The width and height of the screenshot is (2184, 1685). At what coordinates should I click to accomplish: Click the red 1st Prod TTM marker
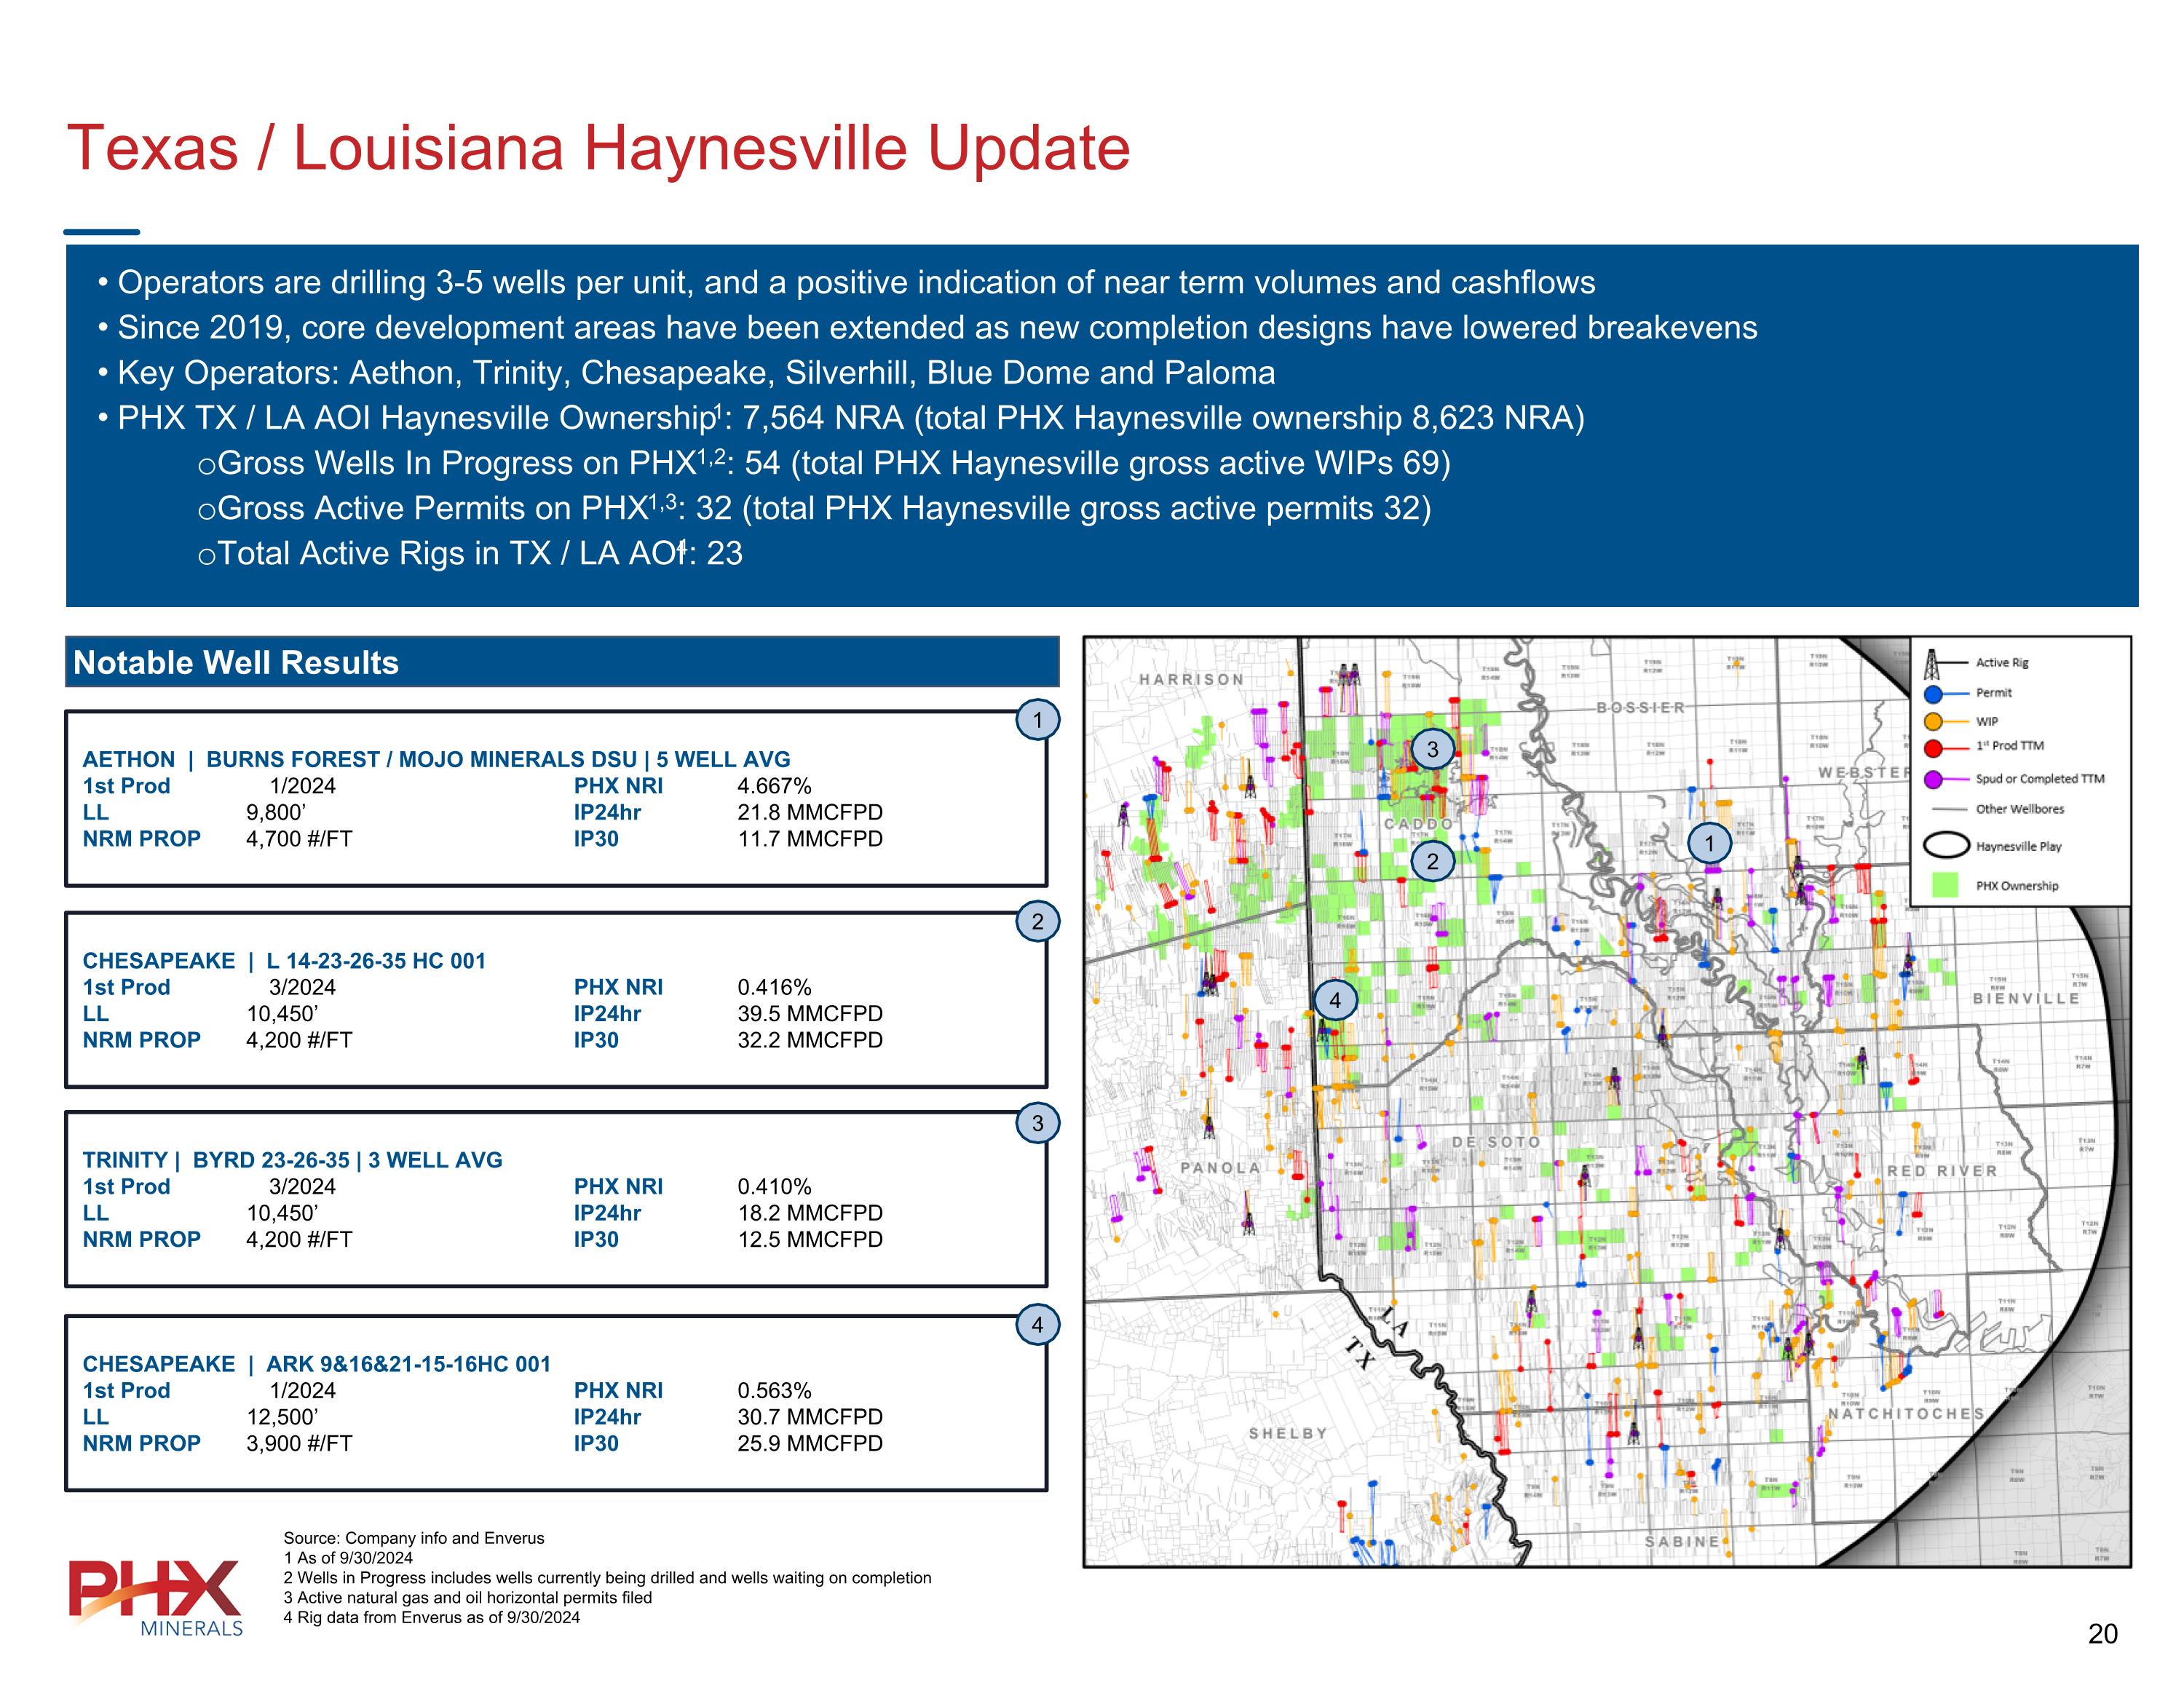click(x=1934, y=748)
